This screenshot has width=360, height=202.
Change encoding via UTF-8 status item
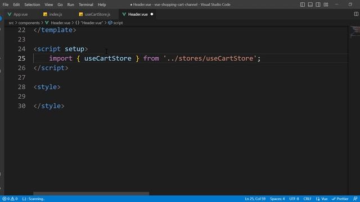point(294,199)
